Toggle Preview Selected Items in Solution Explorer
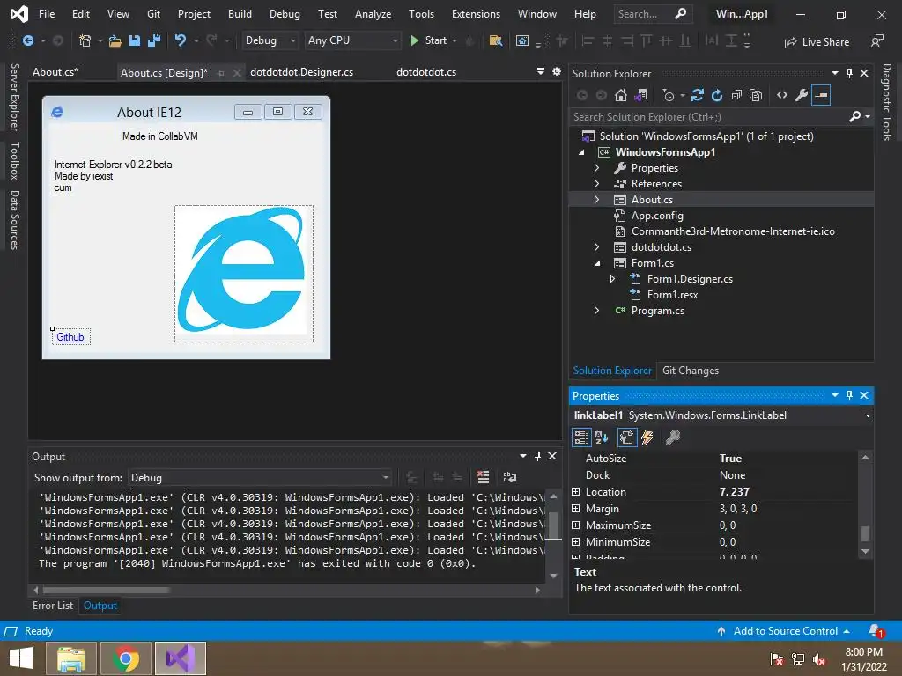 click(821, 95)
